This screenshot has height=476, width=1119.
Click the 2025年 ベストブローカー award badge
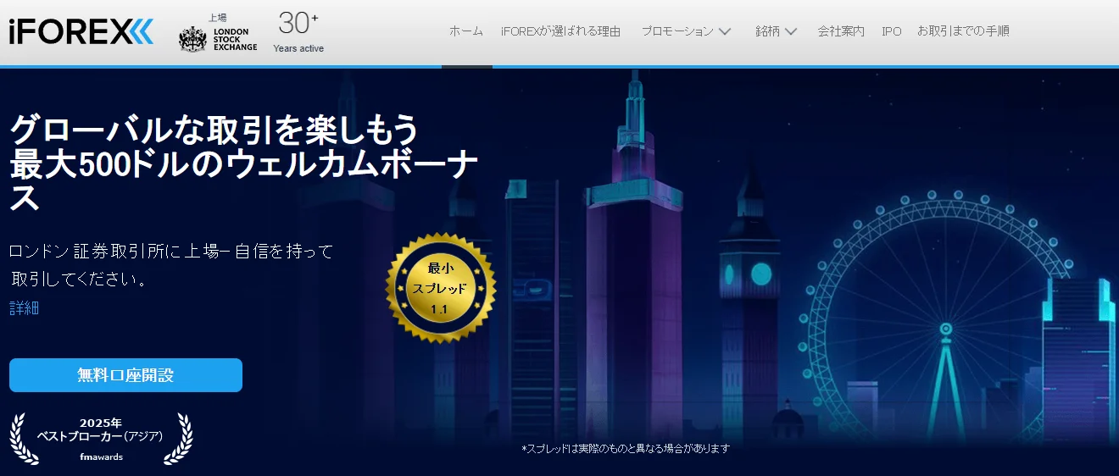point(101,438)
